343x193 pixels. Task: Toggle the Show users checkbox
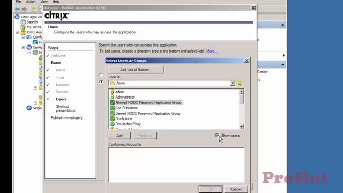217,136
